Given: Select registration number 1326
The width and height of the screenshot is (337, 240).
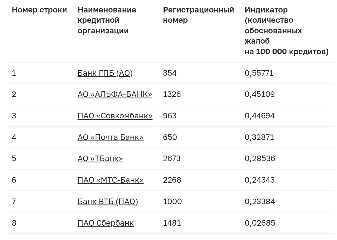Looking at the screenshot, I should pos(172,94).
